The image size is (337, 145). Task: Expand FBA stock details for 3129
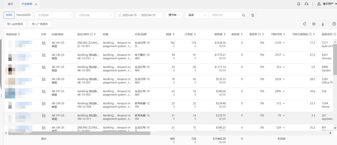point(284,43)
